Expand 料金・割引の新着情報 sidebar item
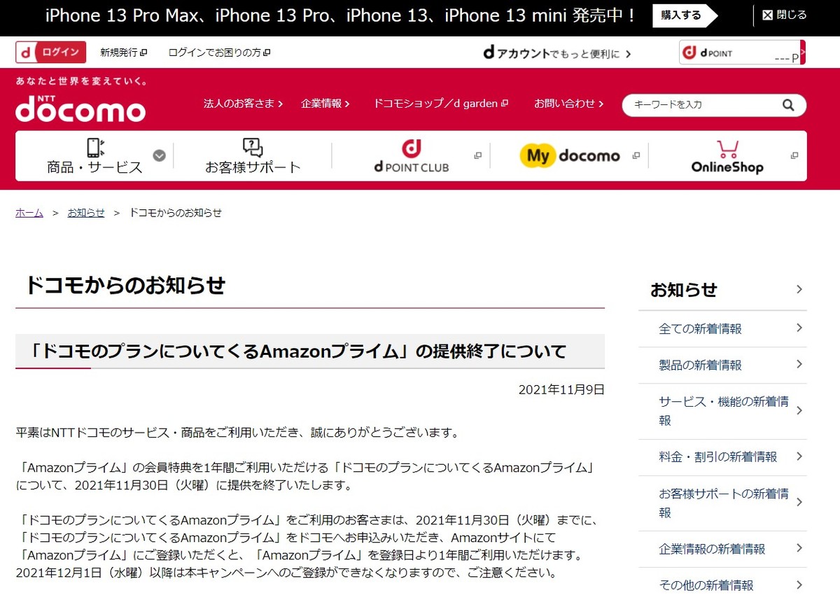This screenshot has height=600, width=840. (722, 456)
